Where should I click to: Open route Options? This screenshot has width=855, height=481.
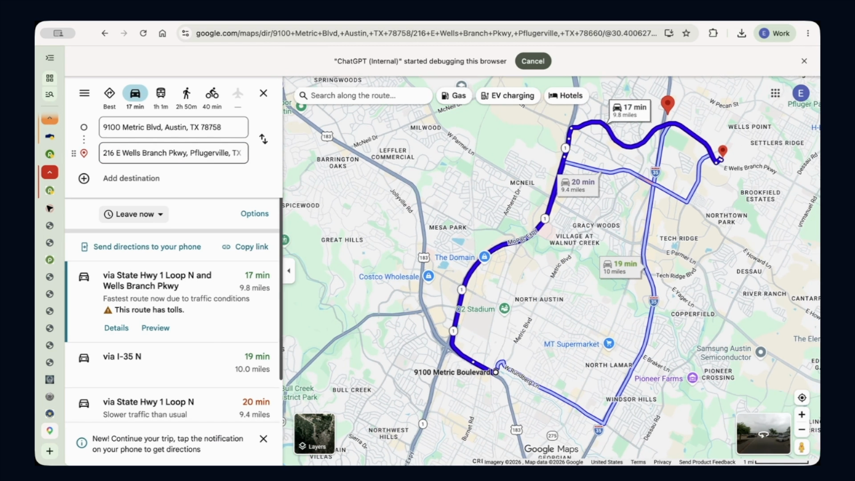pyautogui.click(x=254, y=213)
